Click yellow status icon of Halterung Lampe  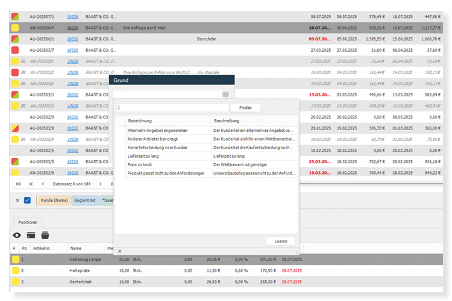coord(16,259)
